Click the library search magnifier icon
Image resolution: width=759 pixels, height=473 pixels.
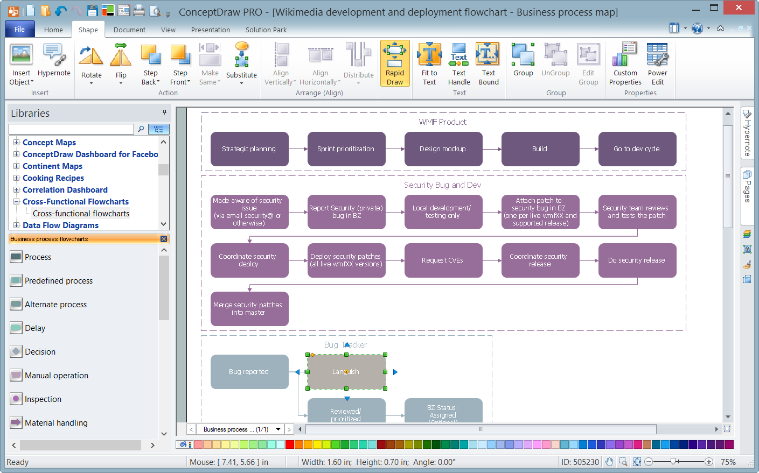click(x=141, y=129)
